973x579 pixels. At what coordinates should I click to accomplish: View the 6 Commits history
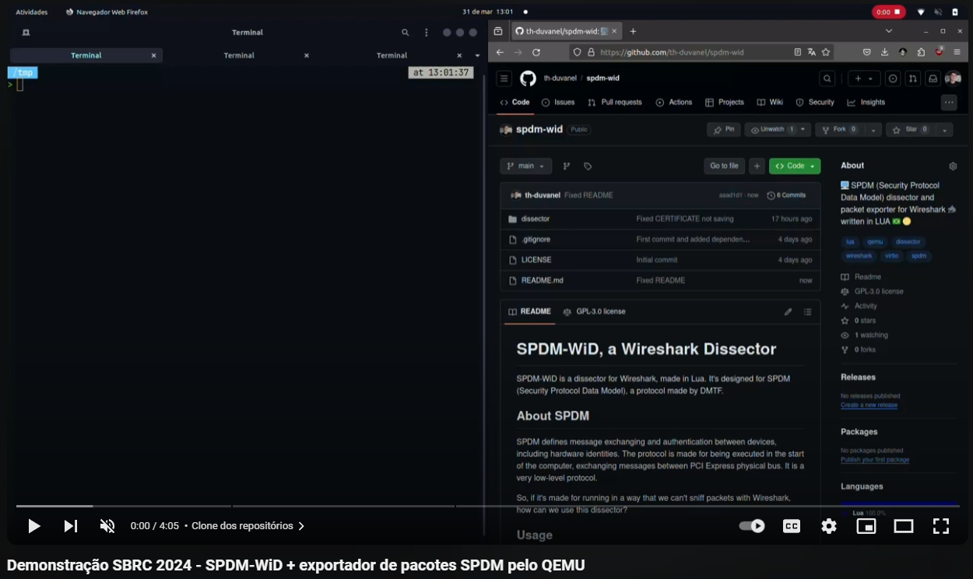pyautogui.click(x=787, y=195)
